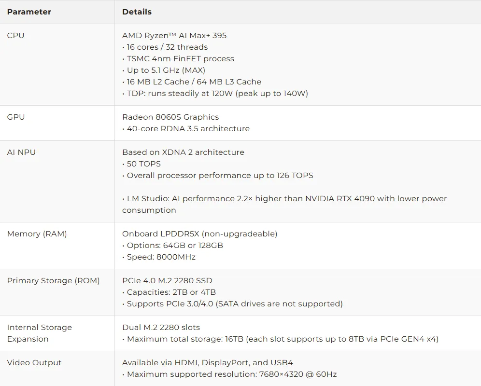481x386 pixels.
Task: Click the AMD Ryzen AI Max+ 395 text
Action: coord(174,35)
